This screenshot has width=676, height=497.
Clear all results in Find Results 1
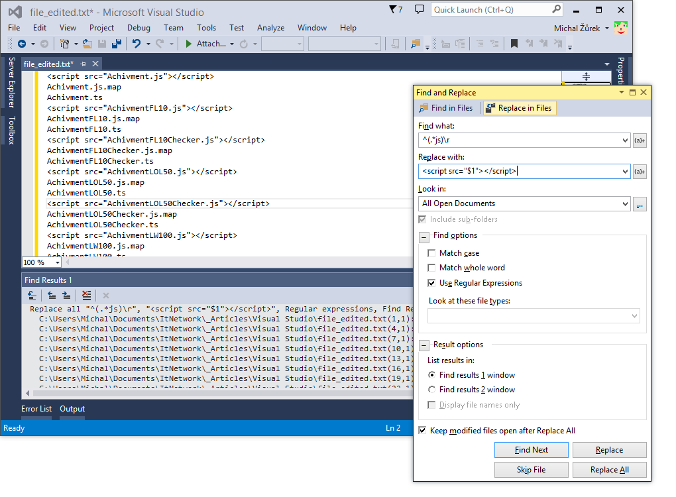[87, 296]
